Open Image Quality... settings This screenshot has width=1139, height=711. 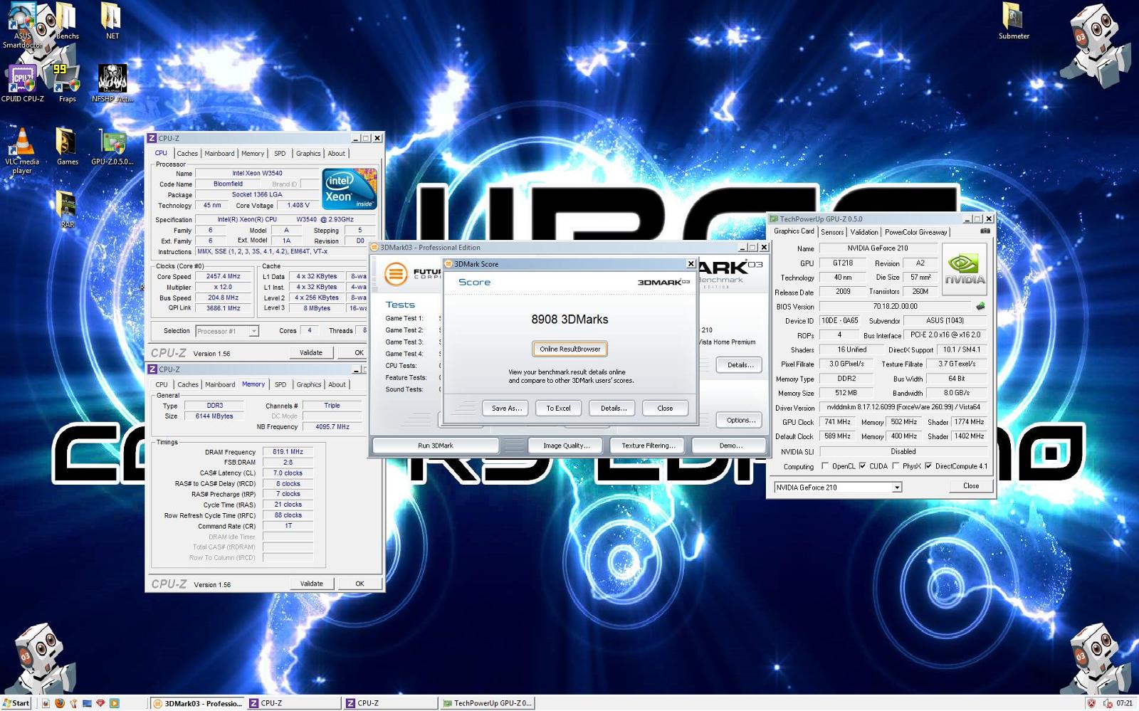tap(567, 446)
